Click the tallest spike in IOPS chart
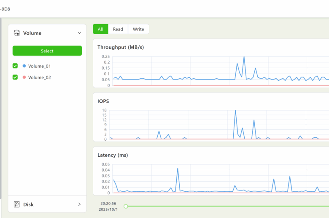329x218 pixels. [235, 111]
